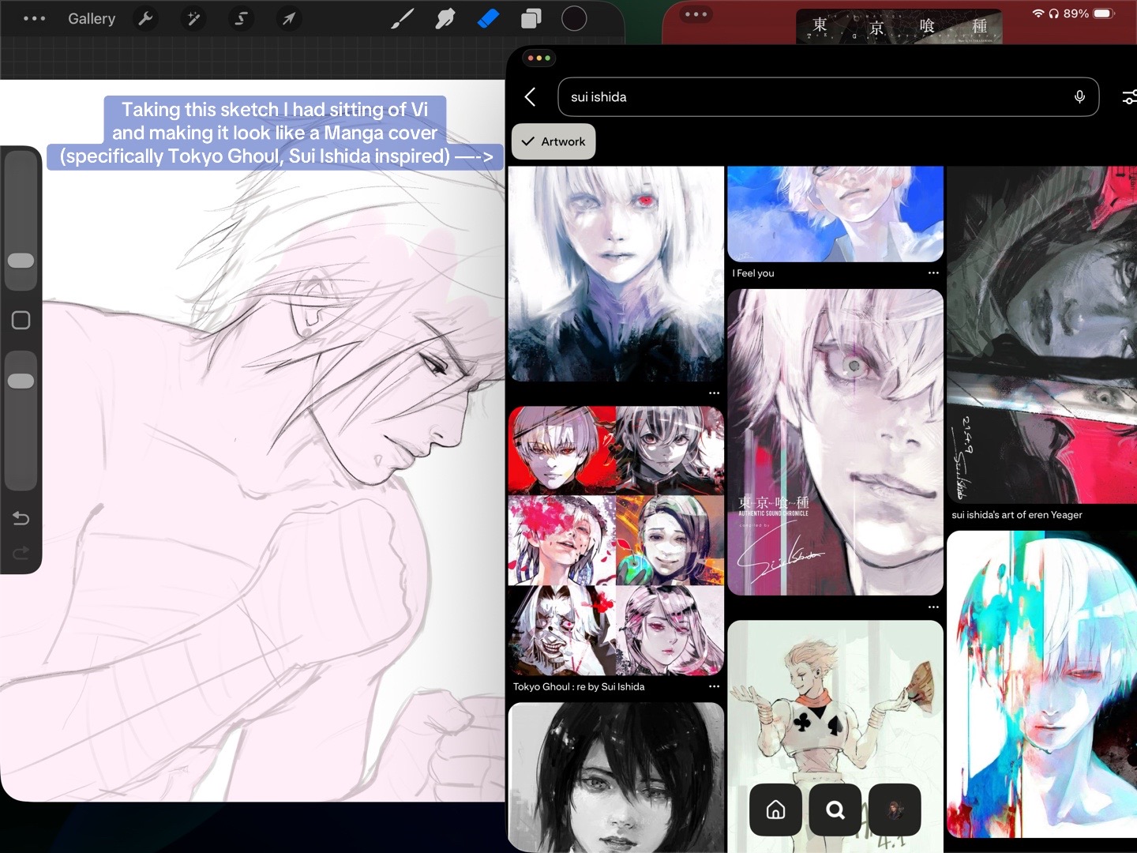Screen dimensions: 1137x853
Task: Tap the microphone voice search icon
Action: point(1079,97)
